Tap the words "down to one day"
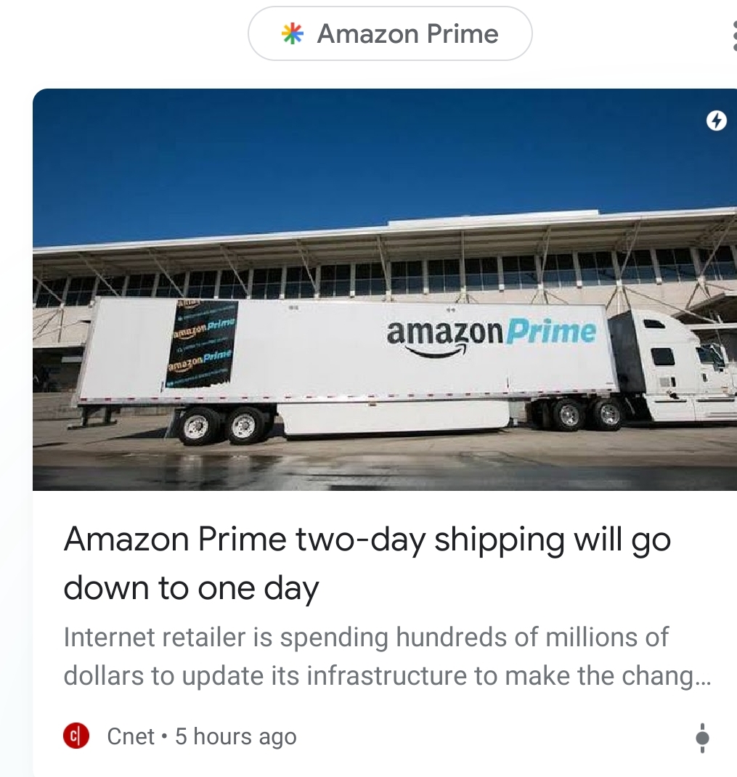 pyautogui.click(x=191, y=588)
